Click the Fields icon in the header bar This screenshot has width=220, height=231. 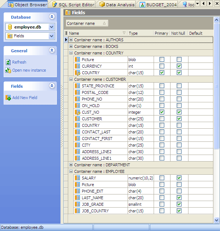pos(68,12)
